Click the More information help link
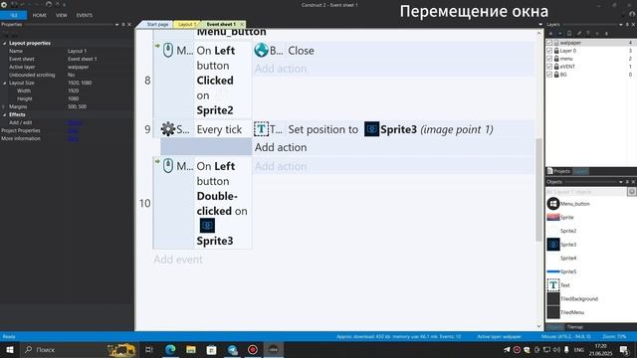 click(73, 138)
